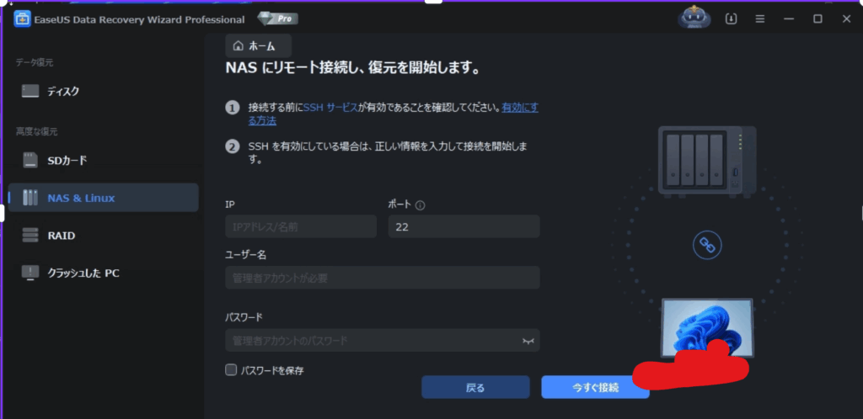
Task: Minimize the EaseUS window
Action: pos(789,19)
